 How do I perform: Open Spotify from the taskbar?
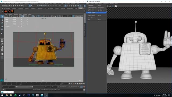[16, 95]
